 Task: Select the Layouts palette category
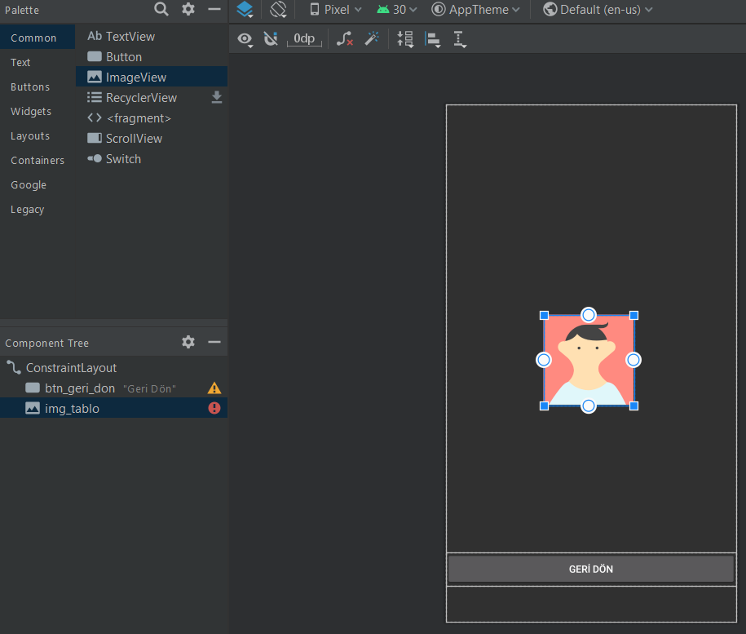[x=30, y=136]
